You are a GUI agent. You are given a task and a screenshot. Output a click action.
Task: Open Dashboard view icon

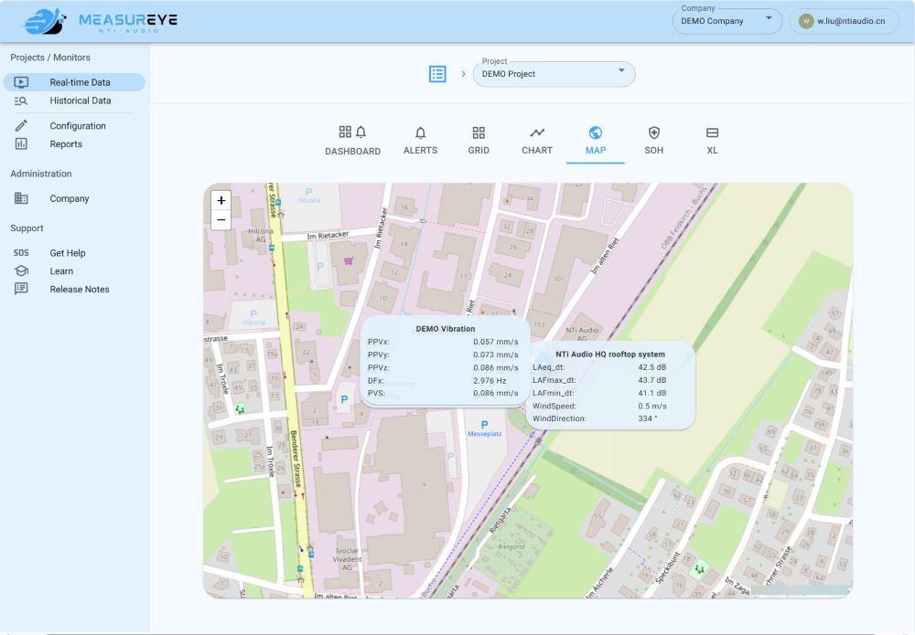(x=352, y=132)
